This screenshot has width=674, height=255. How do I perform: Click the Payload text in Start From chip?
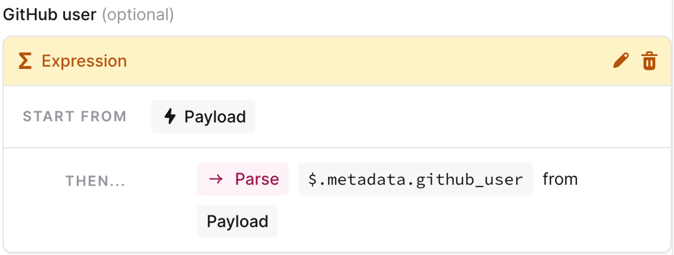(x=215, y=117)
